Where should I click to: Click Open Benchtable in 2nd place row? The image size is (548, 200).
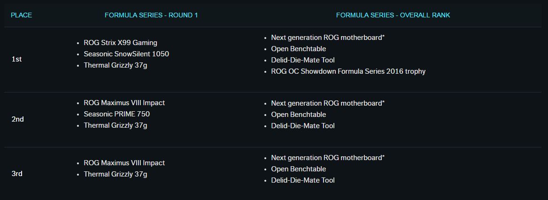[299, 115]
